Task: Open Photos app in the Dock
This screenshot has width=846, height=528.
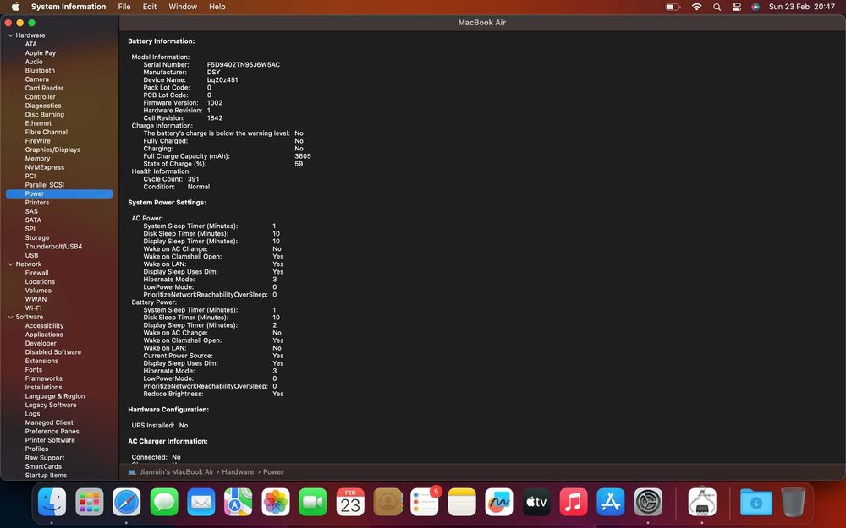Action: pos(276,502)
